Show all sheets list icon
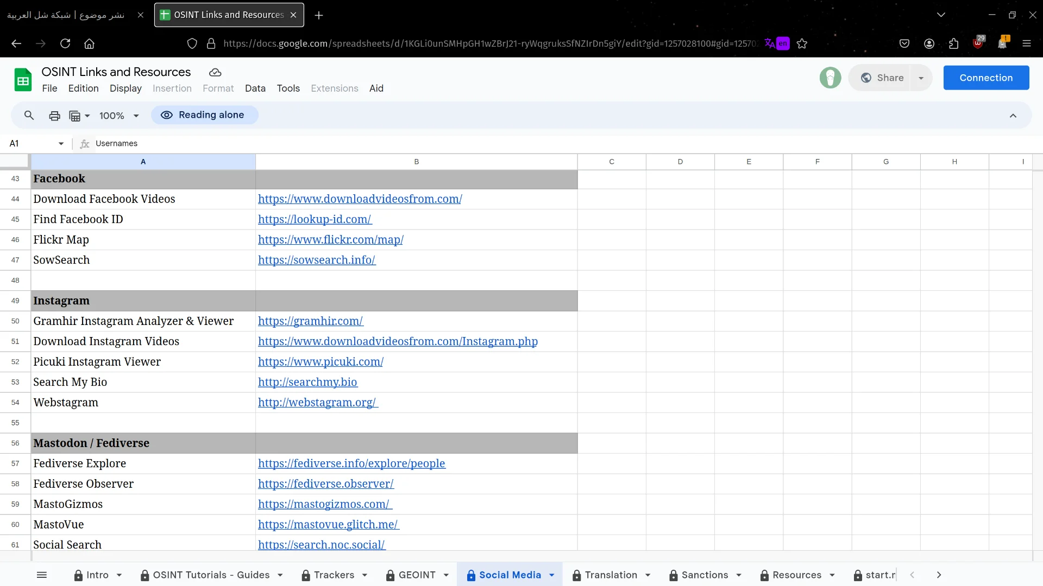The height and width of the screenshot is (586, 1043). 42,575
